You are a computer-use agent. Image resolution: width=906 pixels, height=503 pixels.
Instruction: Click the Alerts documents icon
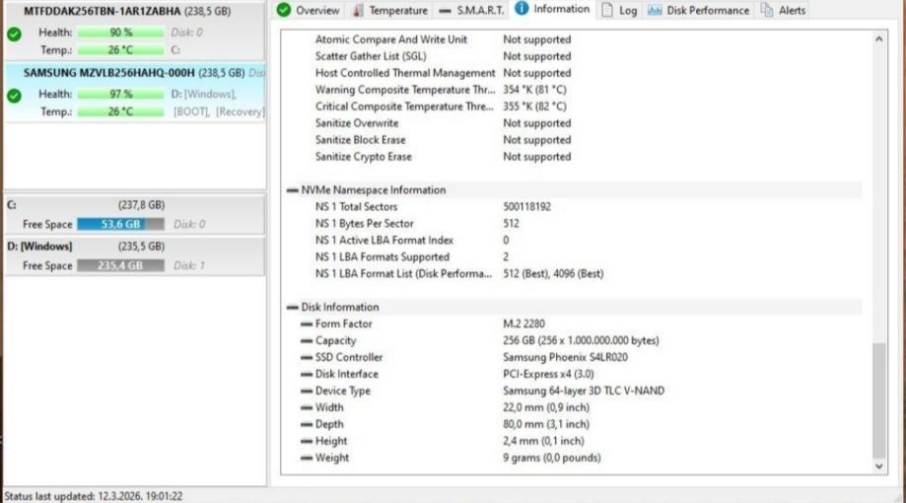tap(766, 10)
